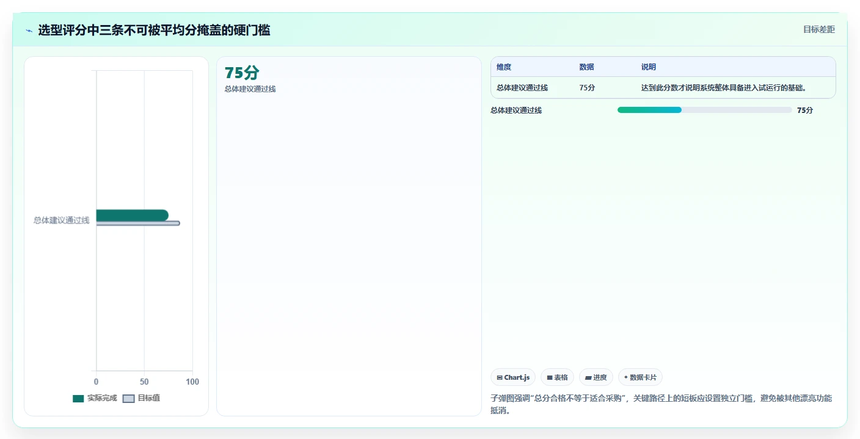860x439 pixels.
Task: Click the dark green 实际完成 chart bar
Action: coord(132,215)
